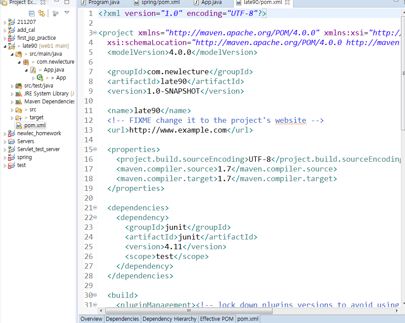Click the underlined word website in comment
The width and height of the screenshot is (405, 323).
coord(290,120)
